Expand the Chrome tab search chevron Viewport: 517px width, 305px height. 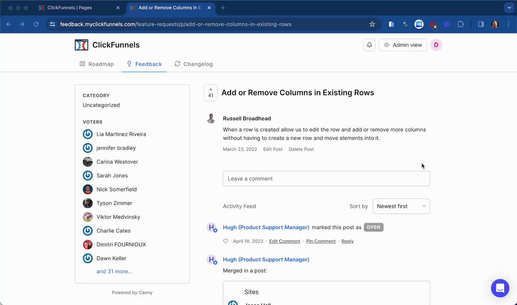tap(509, 8)
